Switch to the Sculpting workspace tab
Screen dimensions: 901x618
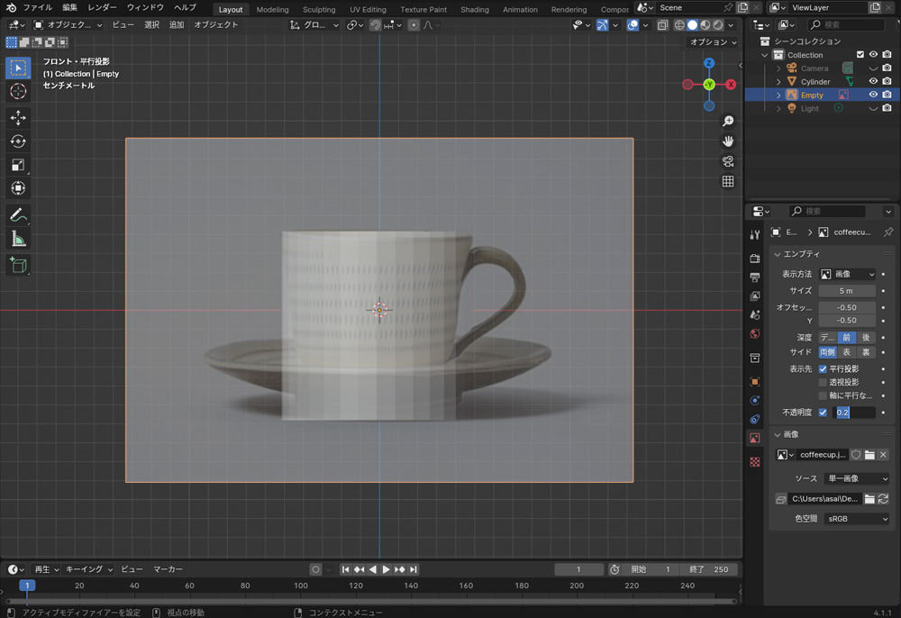[x=319, y=10]
